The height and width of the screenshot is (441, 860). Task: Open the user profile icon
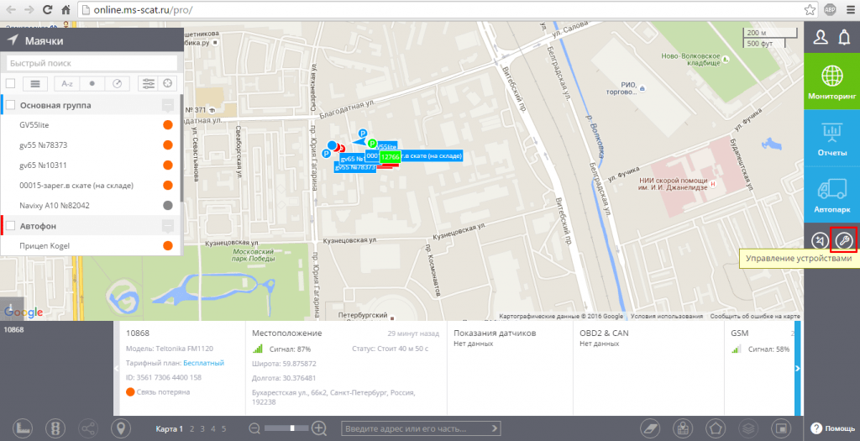click(821, 37)
